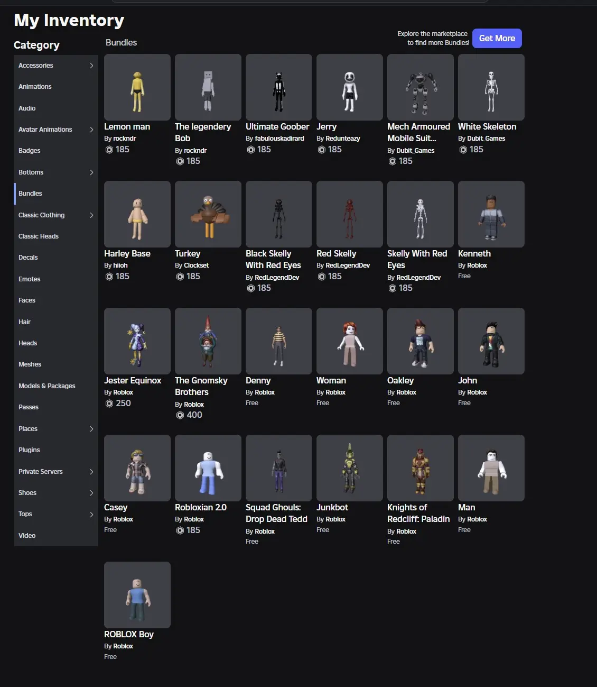The height and width of the screenshot is (687, 597).
Task: Select the Video category
Action: (x=56, y=536)
